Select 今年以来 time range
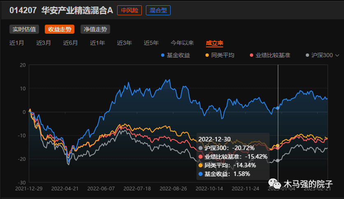344x199 pixels. coord(182,43)
